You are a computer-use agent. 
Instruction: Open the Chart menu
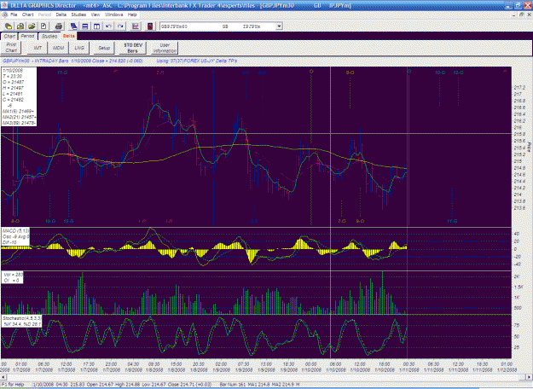point(28,15)
